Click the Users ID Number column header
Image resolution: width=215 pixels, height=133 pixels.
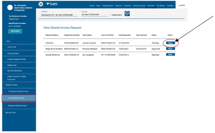pyautogui.click(x=108, y=35)
